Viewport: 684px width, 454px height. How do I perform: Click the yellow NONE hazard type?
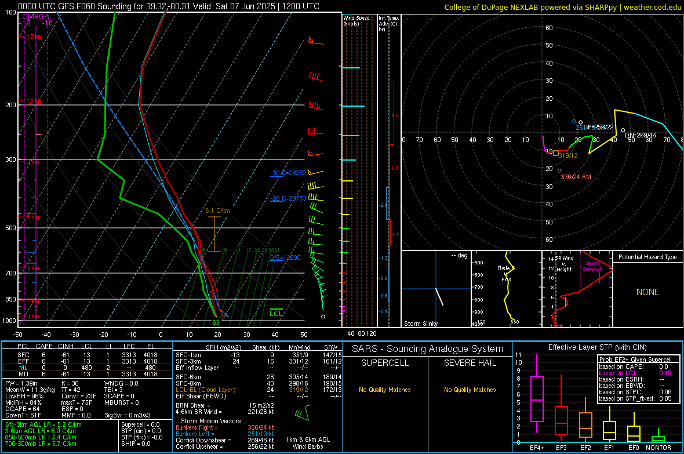[647, 292]
